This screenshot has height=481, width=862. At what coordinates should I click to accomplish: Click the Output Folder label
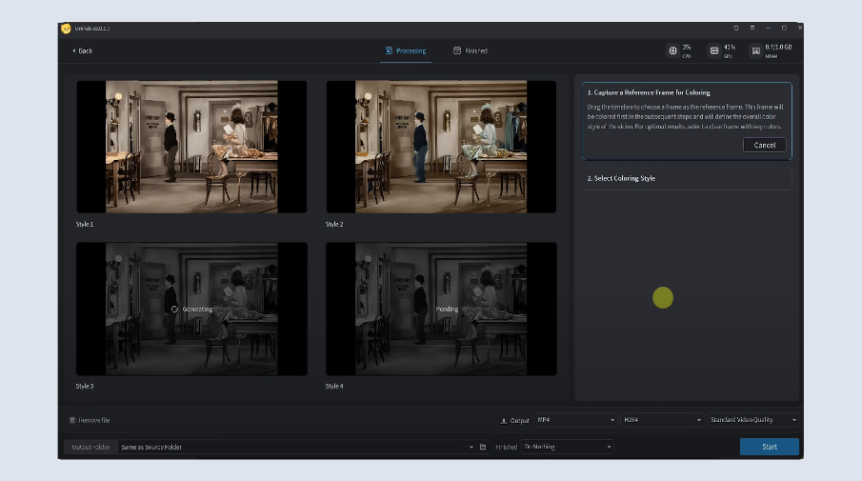(x=90, y=447)
